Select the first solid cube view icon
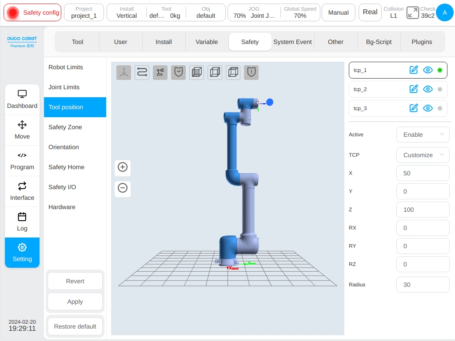 click(197, 72)
